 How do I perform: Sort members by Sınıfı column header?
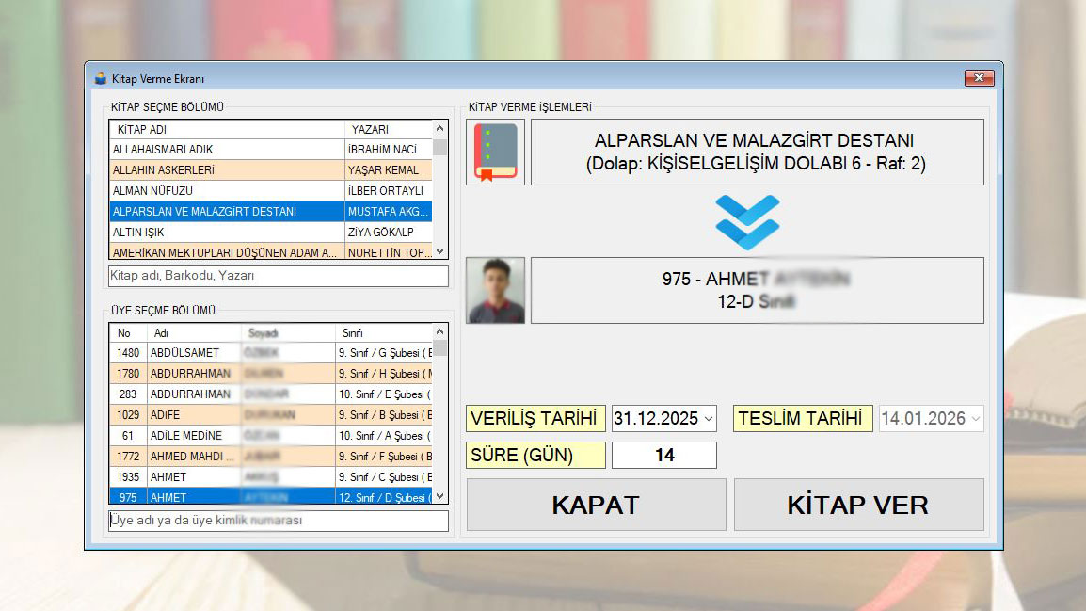click(x=382, y=333)
